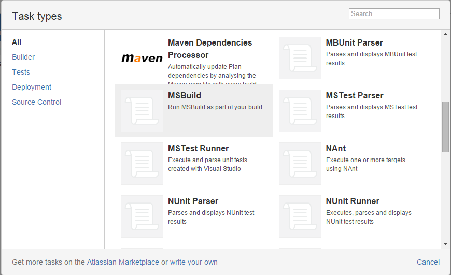Open the Atlassian Marketplace link
451x275 pixels.
tap(123, 262)
